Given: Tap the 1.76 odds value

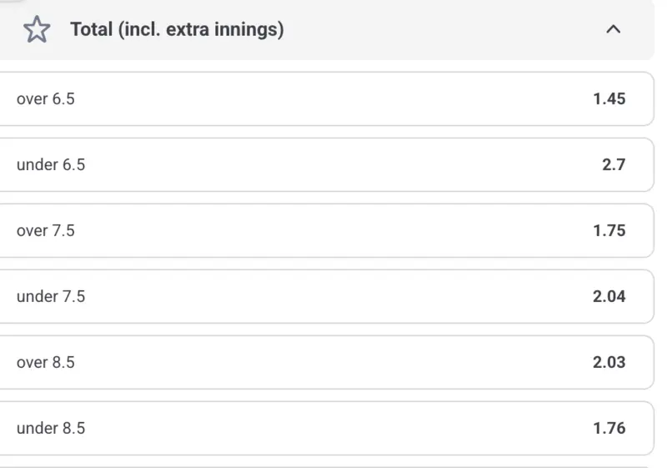Looking at the screenshot, I should [x=609, y=428].
